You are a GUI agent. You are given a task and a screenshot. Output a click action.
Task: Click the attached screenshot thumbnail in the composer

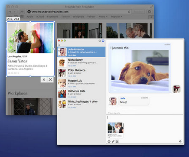[x=115, y=130]
